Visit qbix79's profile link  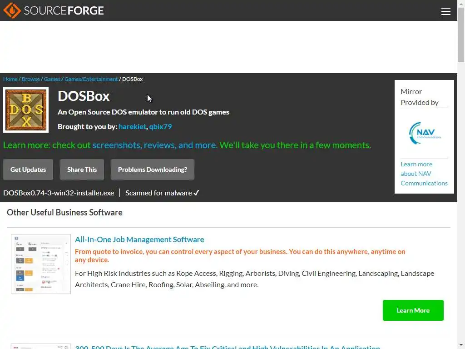tap(160, 127)
